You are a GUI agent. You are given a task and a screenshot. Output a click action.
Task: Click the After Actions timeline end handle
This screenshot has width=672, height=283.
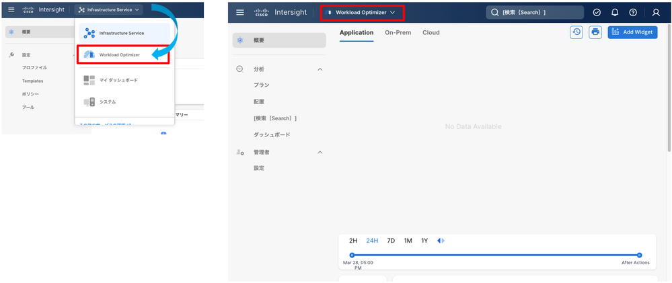click(640, 255)
